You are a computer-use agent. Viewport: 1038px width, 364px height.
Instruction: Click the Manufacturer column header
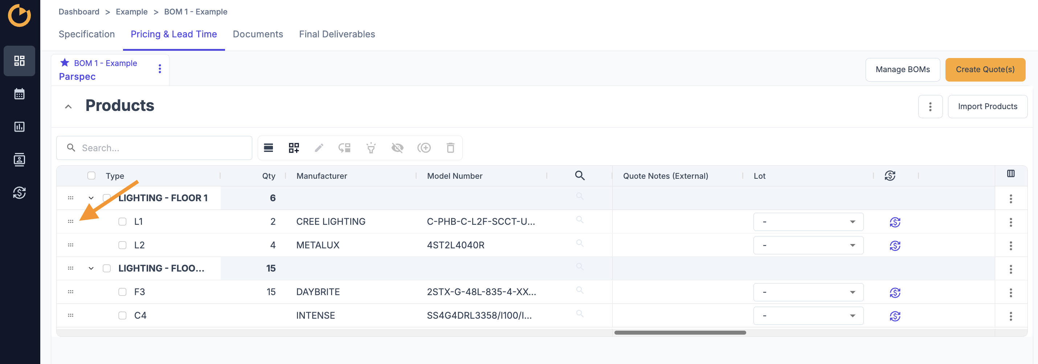322,176
